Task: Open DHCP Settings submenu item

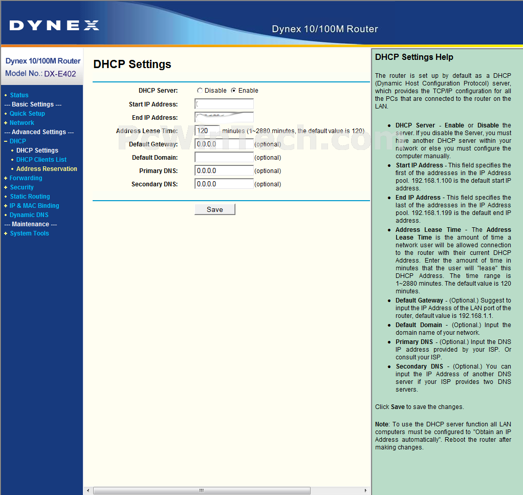Action: (37, 150)
